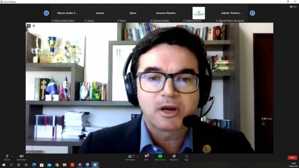
Task: Click the taskbar clock and date
Action: [293, 165]
